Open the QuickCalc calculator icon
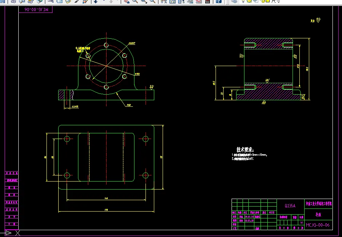The width and height of the screenshot is (342, 237). 207,1
